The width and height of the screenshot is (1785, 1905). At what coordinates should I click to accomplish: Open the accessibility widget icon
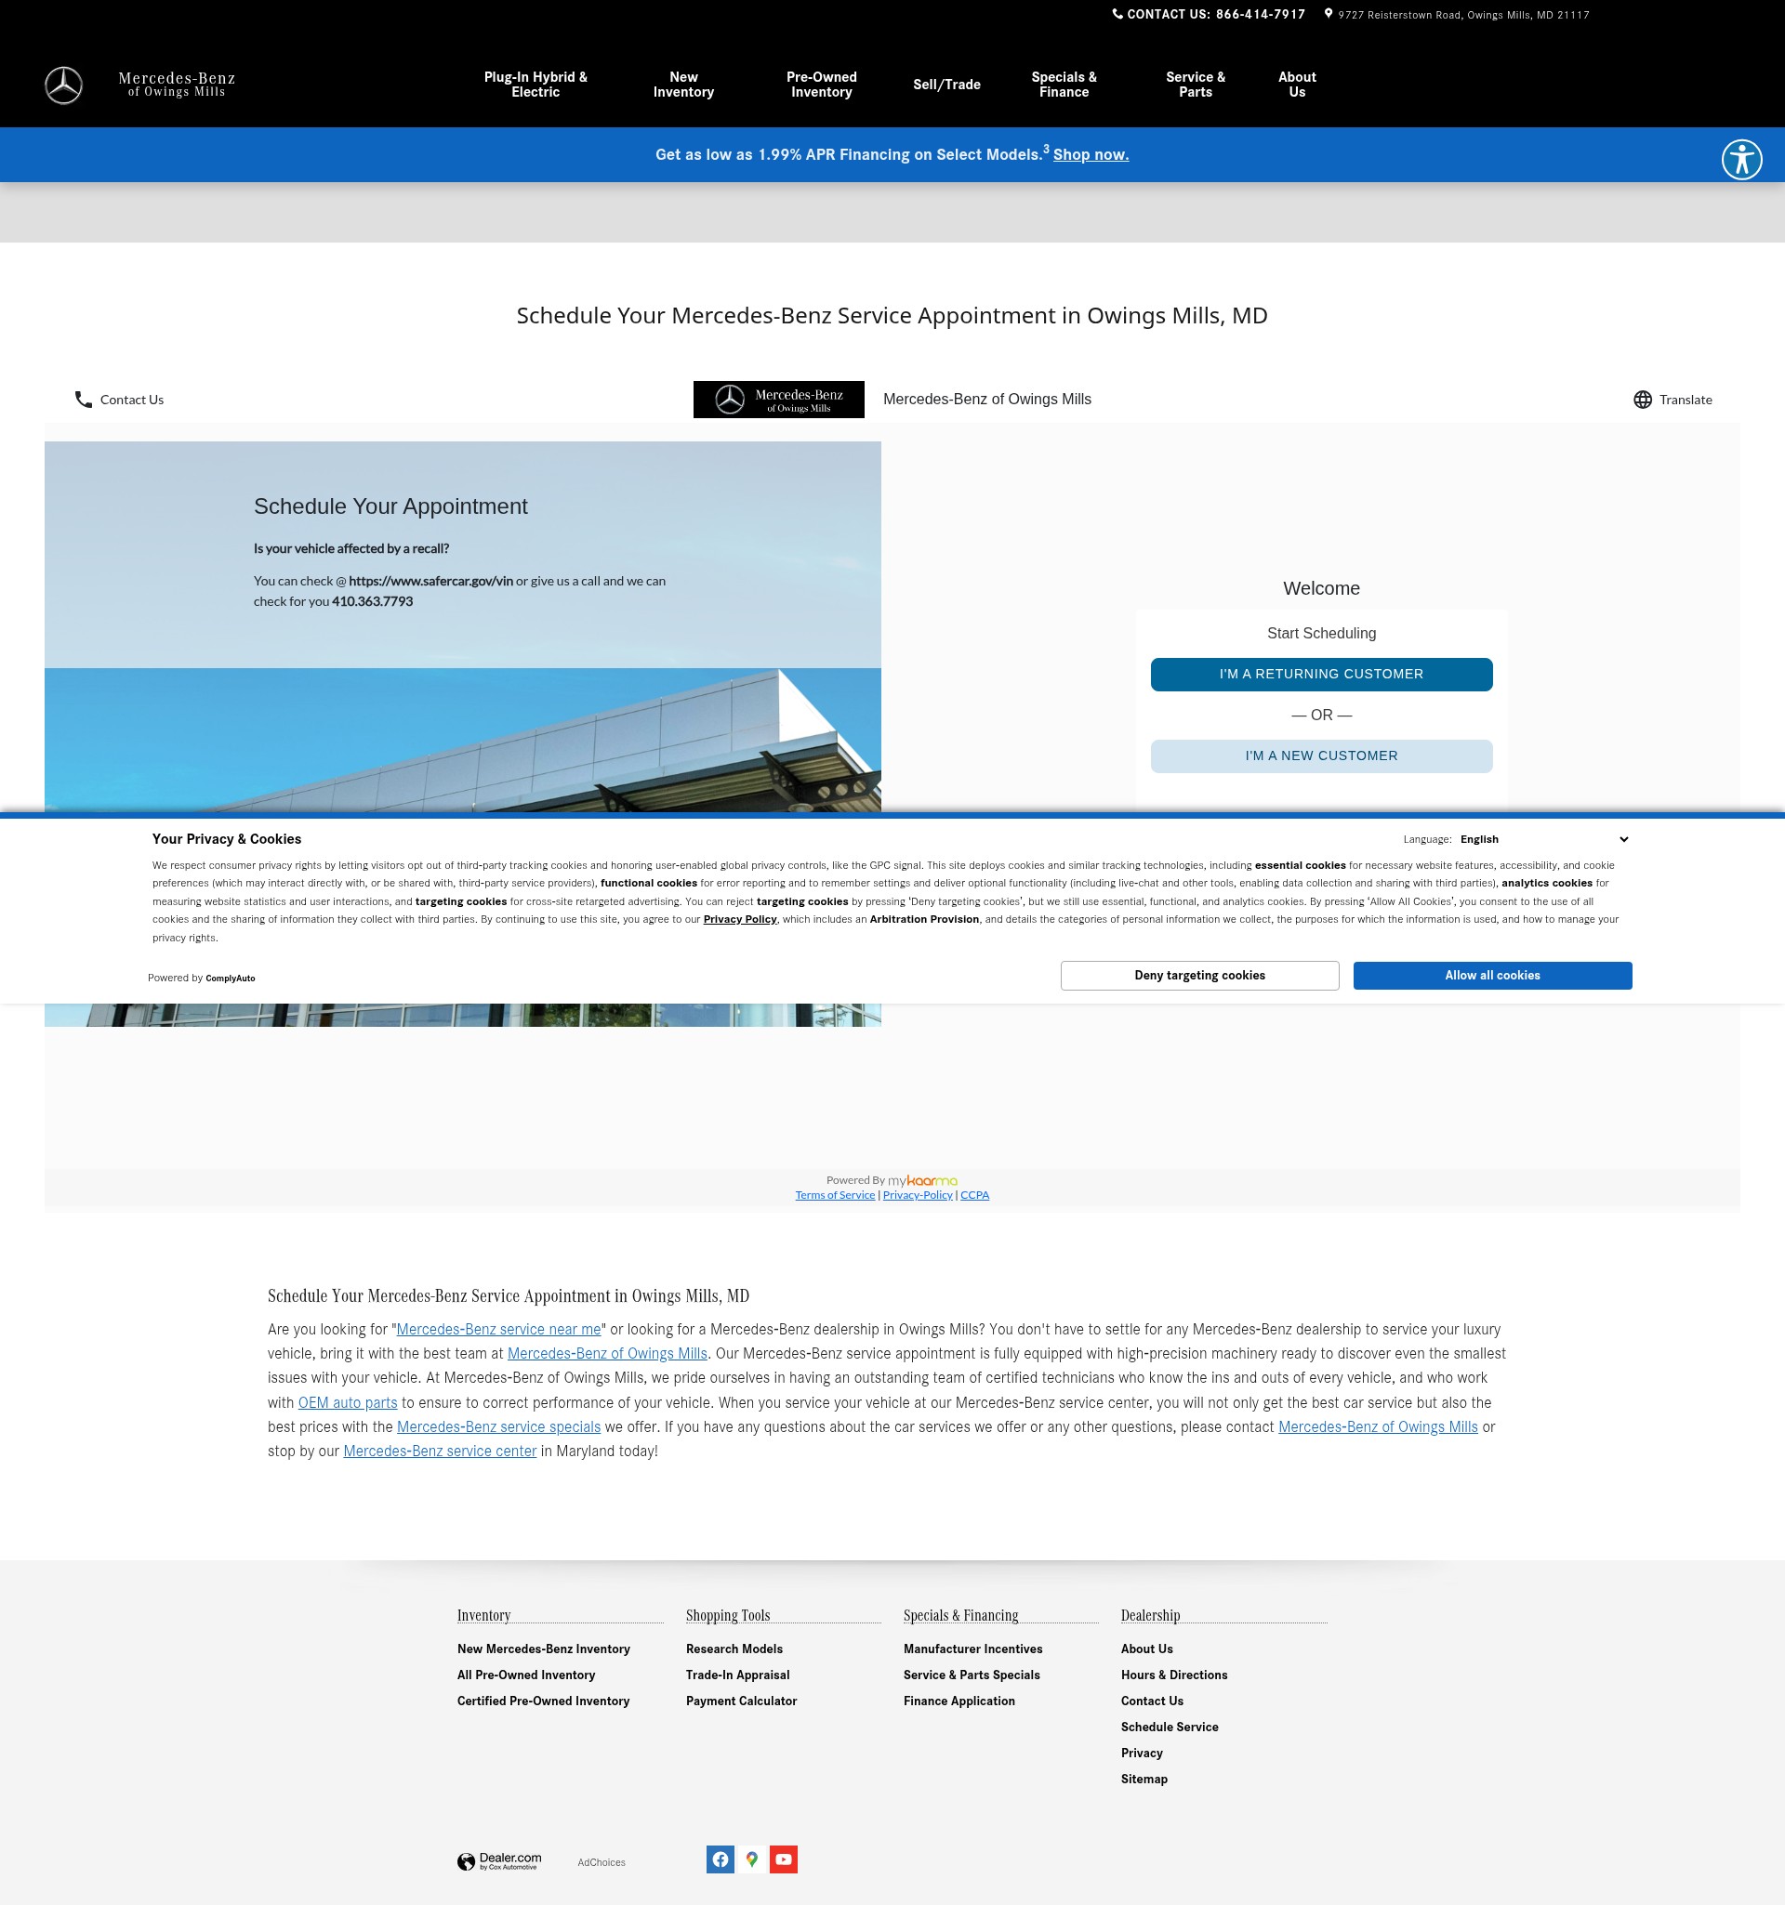point(1741,159)
